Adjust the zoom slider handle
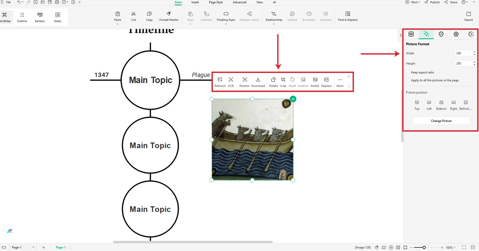 [x=424, y=247]
